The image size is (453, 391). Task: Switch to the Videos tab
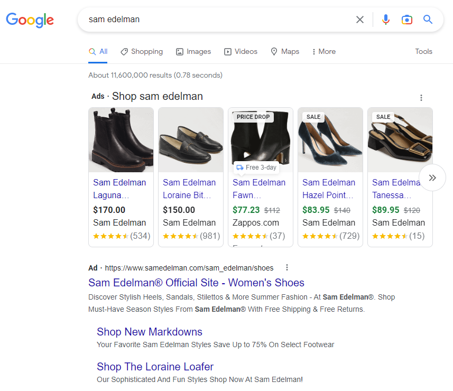[x=241, y=52]
